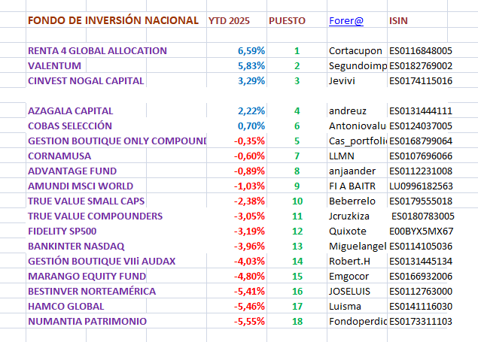The width and height of the screenshot is (478, 342).
Task: Select the RENTA 4 GLOBAL ALLOCATION cell
Action: click(x=97, y=51)
